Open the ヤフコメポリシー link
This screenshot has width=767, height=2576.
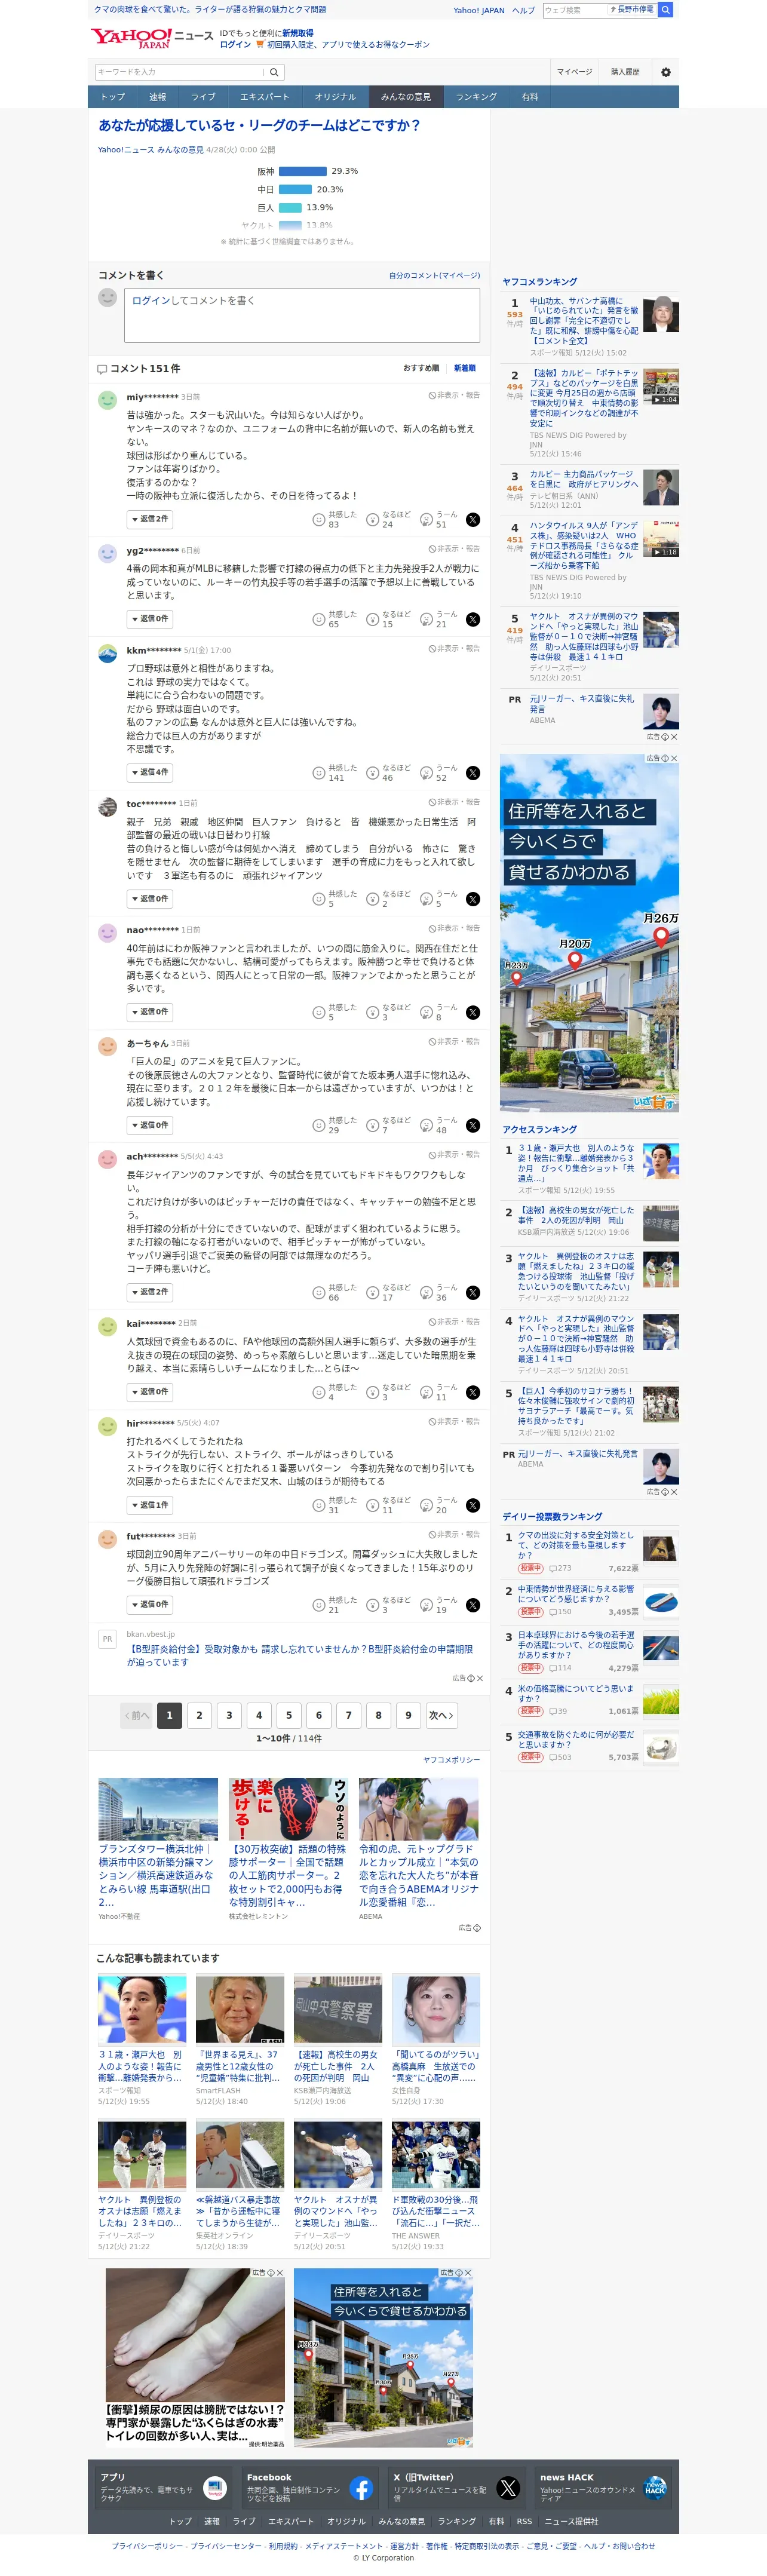pos(451,1759)
